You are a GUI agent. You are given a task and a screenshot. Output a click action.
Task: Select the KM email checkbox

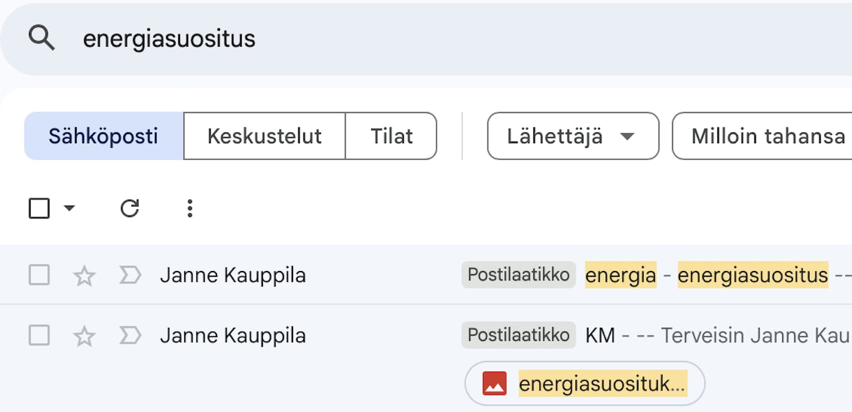39,336
